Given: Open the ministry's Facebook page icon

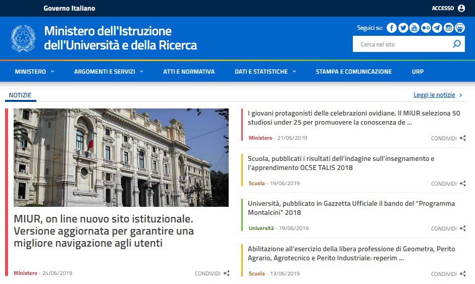Looking at the screenshot, I should tap(391, 28).
